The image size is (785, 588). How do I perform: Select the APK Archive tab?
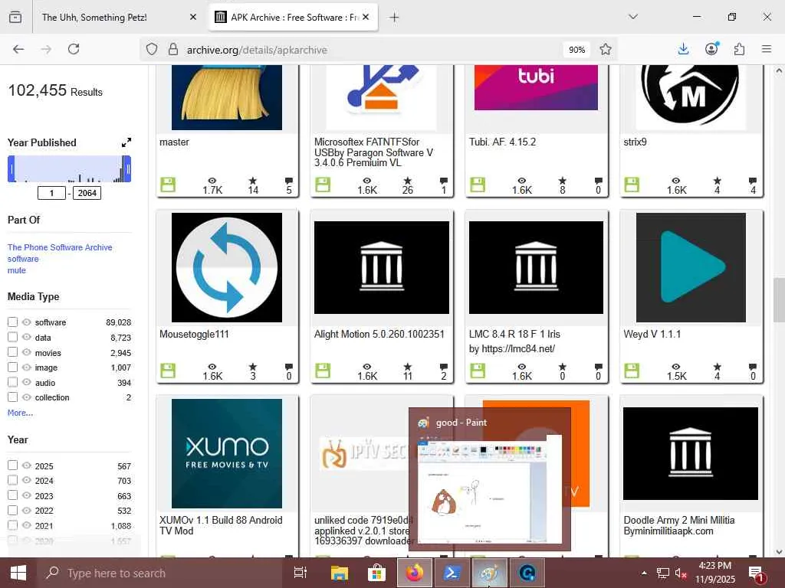click(293, 17)
